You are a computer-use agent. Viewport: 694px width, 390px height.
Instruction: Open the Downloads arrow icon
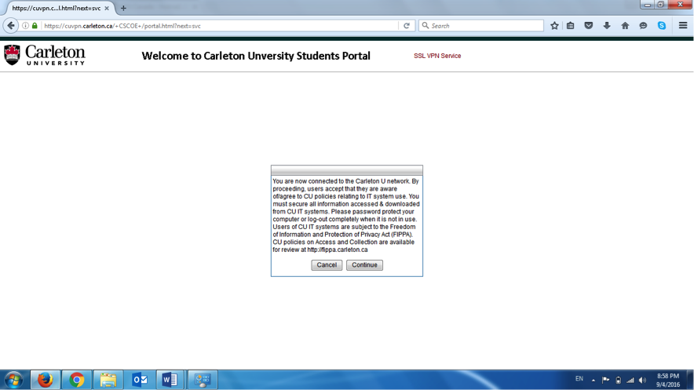click(607, 26)
